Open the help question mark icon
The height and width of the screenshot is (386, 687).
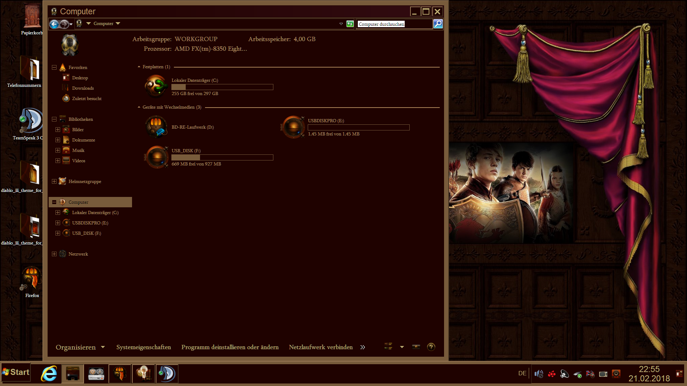(x=431, y=347)
